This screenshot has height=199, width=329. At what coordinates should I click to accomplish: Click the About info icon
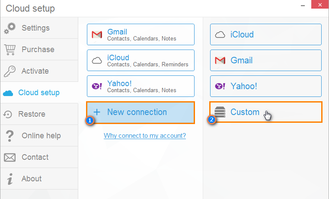click(x=10, y=179)
